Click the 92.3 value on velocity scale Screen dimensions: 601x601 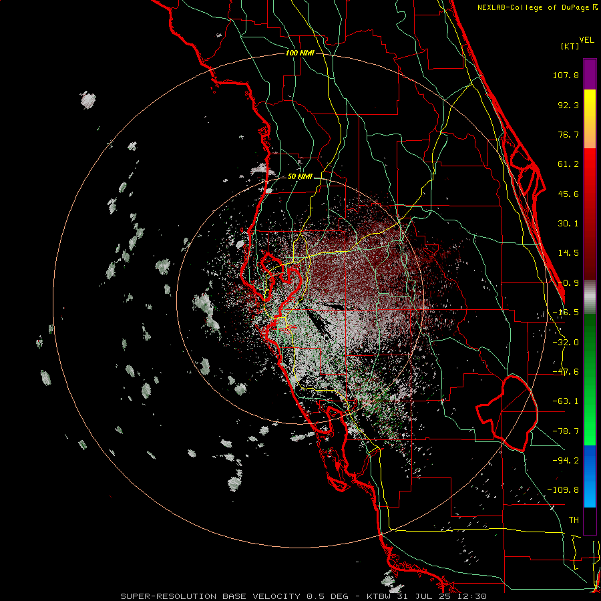click(568, 105)
